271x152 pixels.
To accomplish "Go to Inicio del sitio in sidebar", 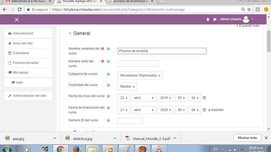I will pos(28,43).
